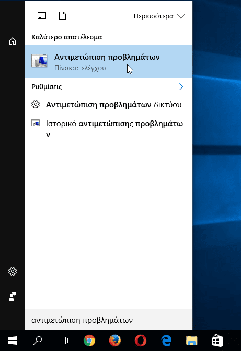Click the search text input field
241x351 pixels.
pyautogui.click(x=109, y=320)
